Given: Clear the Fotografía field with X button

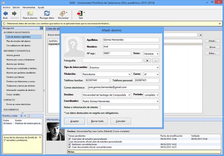Looking at the screenshot, I should tap(147, 61).
